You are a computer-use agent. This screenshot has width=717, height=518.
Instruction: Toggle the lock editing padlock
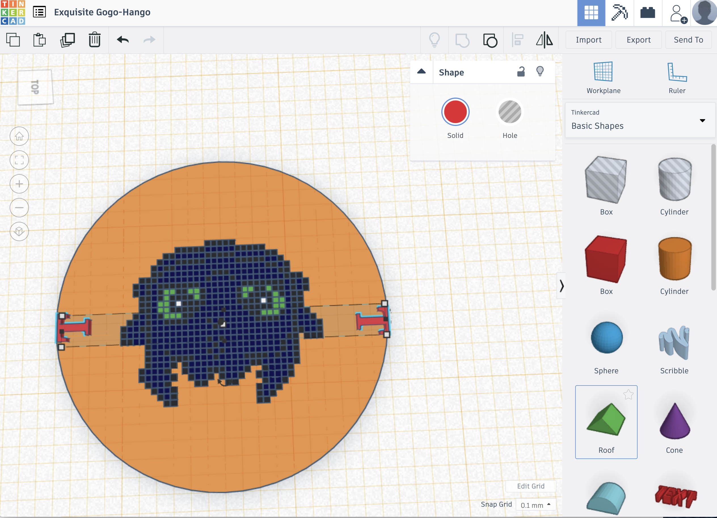[521, 72]
